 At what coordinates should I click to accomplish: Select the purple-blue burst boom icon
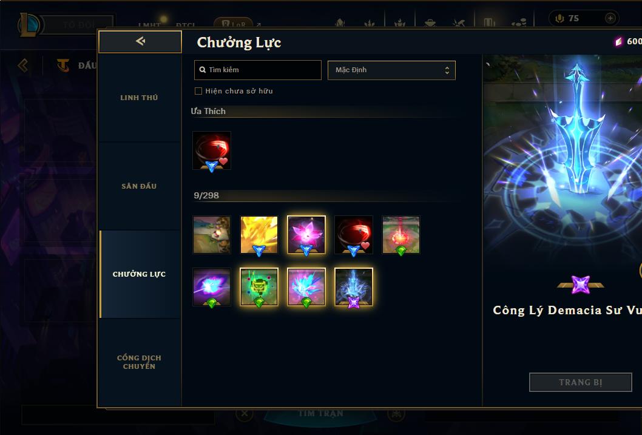(x=212, y=287)
